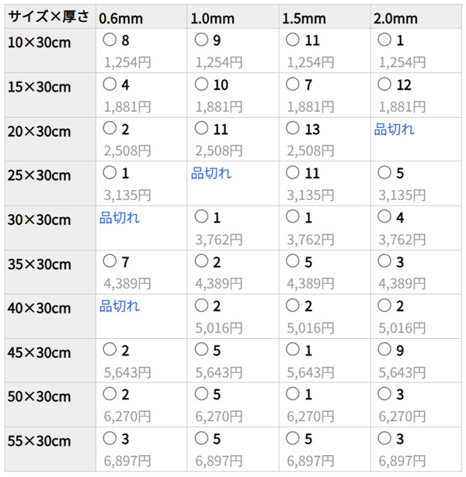Select 15×30cm 2.0mm radio button
The height and width of the screenshot is (477, 466).
[384, 85]
